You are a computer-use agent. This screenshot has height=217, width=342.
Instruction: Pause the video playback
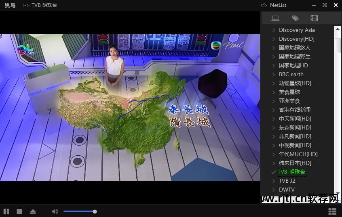(6, 211)
